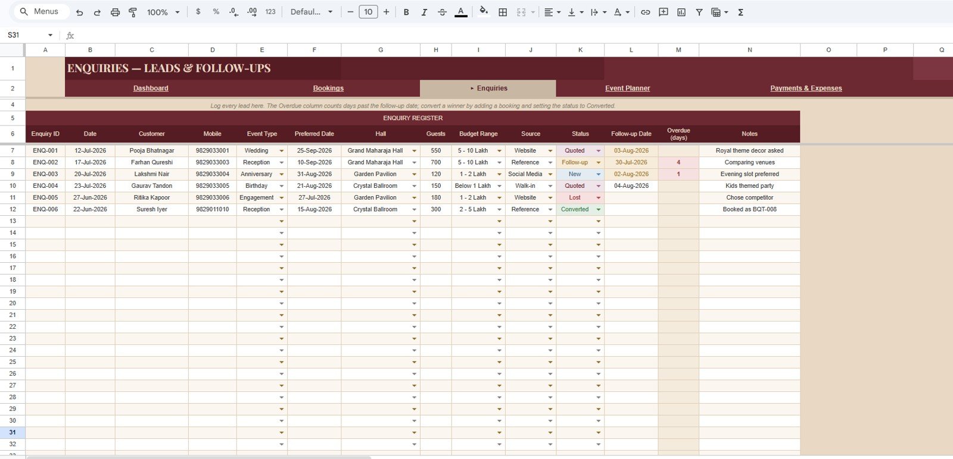This screenshot has height=459, width=953.
Task: Select the ENQUIRY REGISTER header cell
Action: point(413,118)
